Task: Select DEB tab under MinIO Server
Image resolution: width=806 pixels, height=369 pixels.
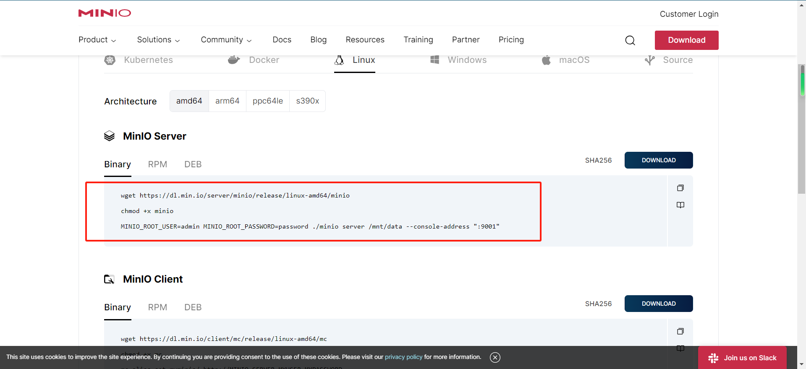Action: (x=193, y=164)
